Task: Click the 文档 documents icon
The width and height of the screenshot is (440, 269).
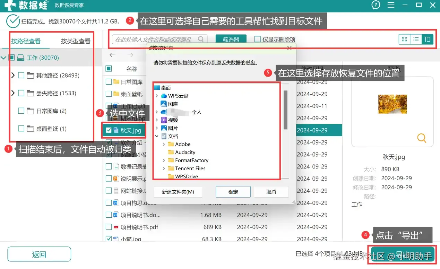Action: [x=164, y=136]
